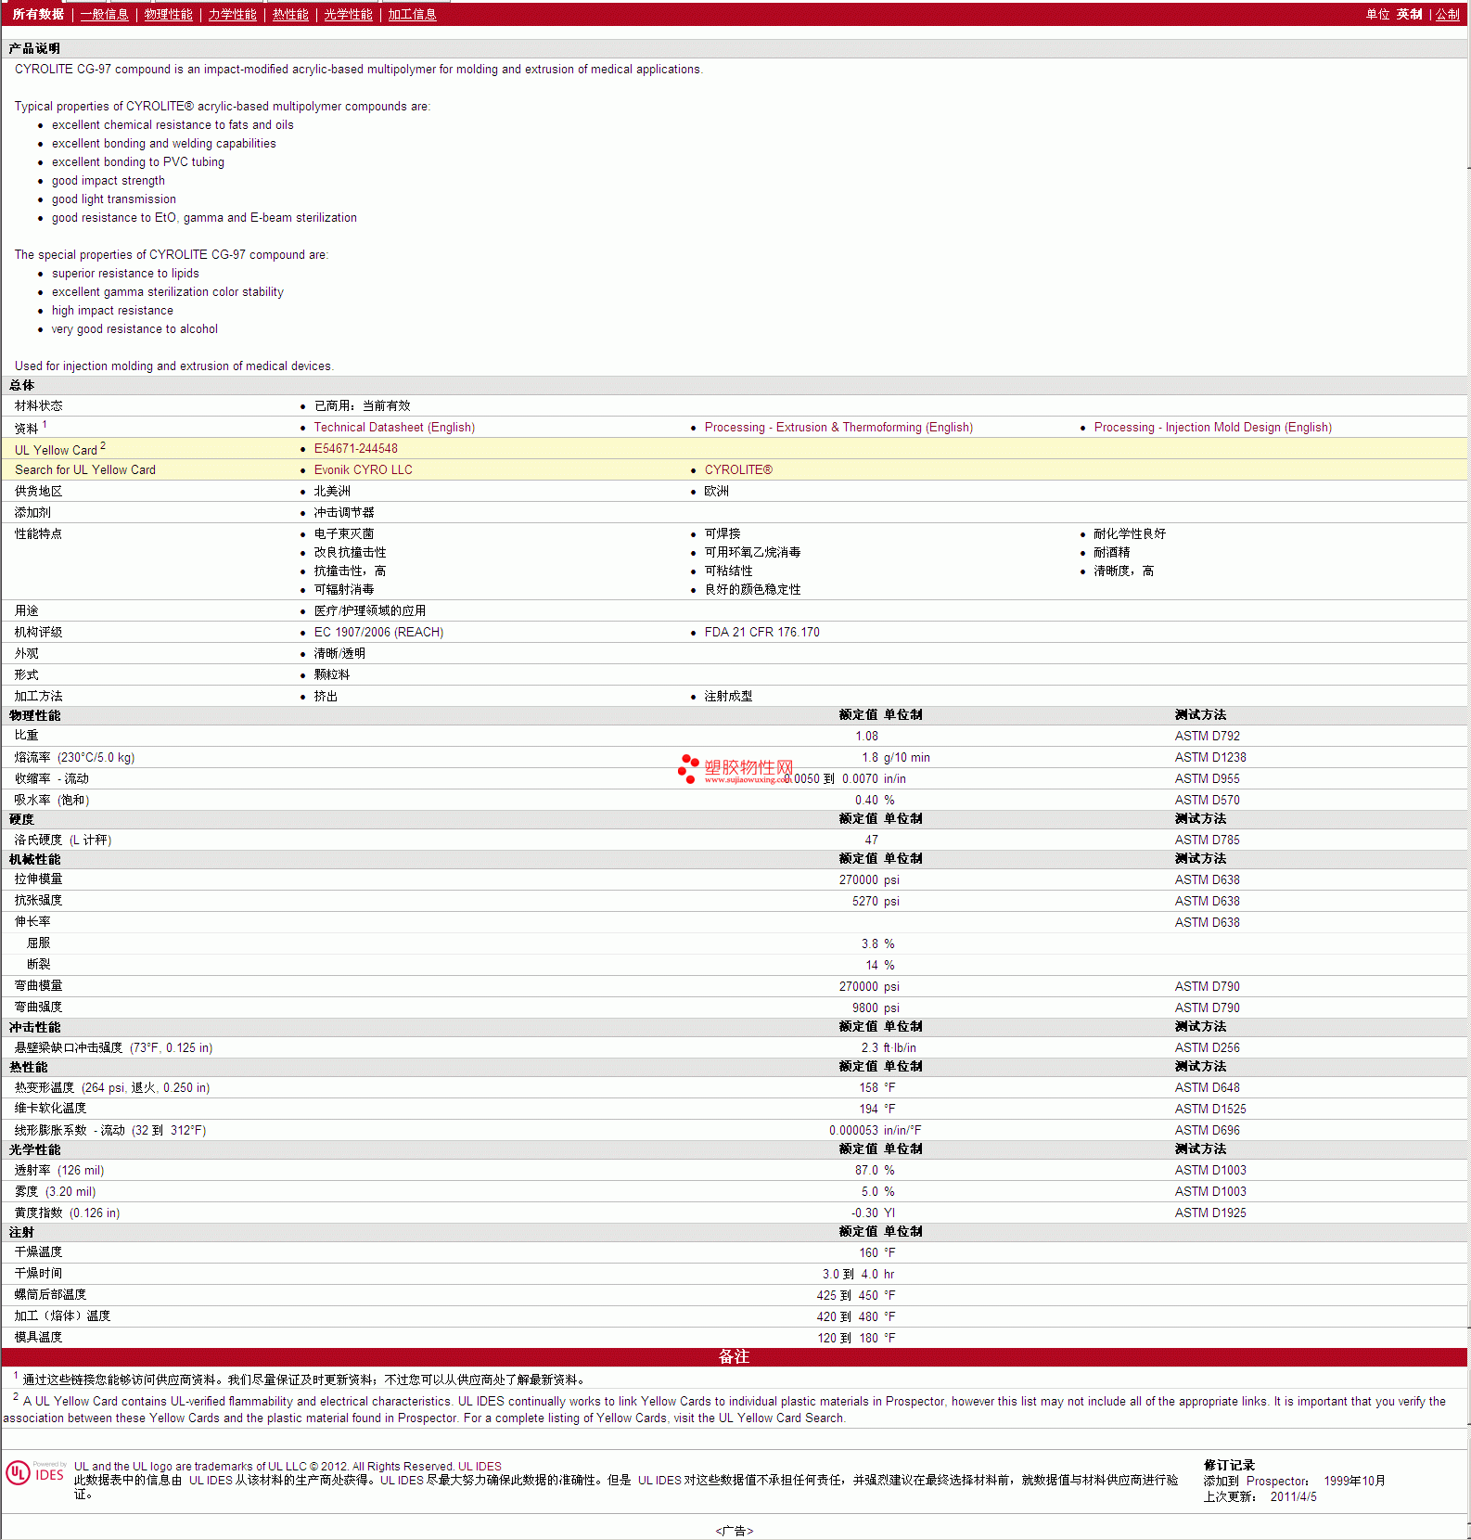The image size is (1471, 1540).
Task: Click the <广告> placeholder text
Action: point(735,1532)
